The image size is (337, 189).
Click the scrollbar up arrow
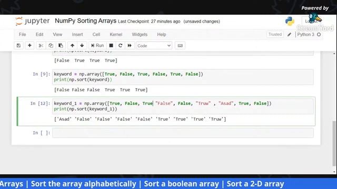click(334, 54)
